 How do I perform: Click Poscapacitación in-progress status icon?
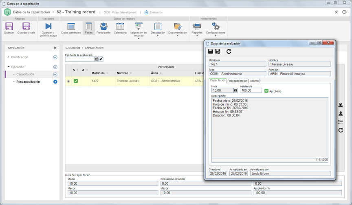[x=55, y=82]
